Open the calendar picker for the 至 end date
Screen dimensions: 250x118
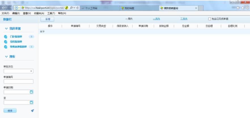31,102
